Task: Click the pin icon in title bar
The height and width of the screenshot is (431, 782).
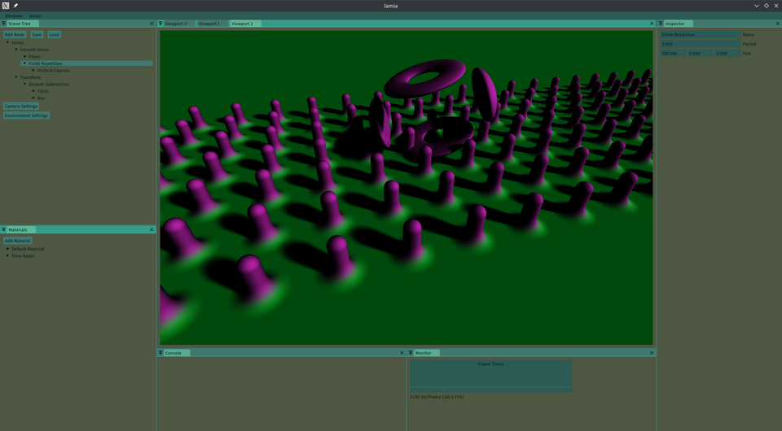Action: click(15, 6)
